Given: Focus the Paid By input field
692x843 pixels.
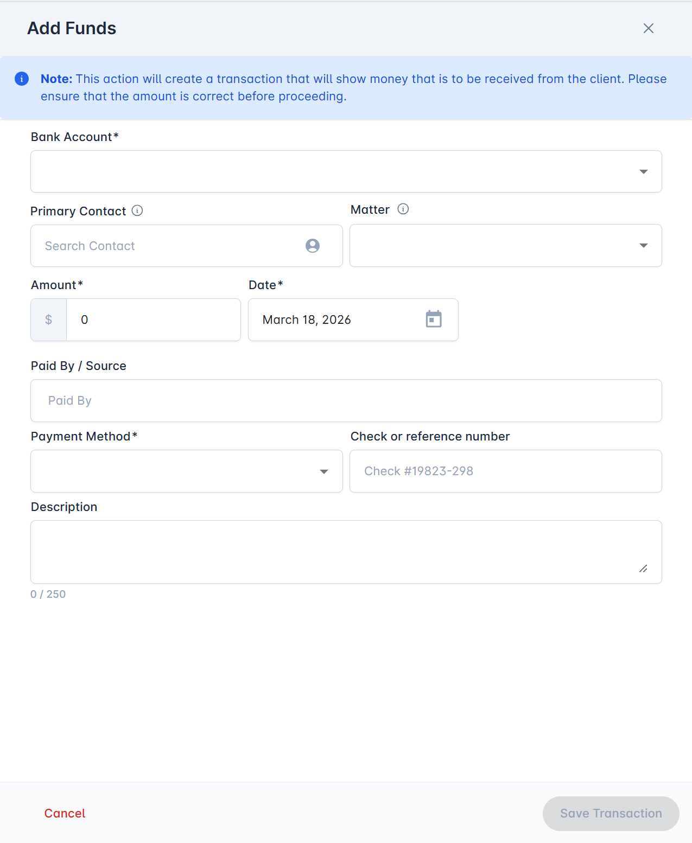Looking at the screenshot, I should (346, 400).
